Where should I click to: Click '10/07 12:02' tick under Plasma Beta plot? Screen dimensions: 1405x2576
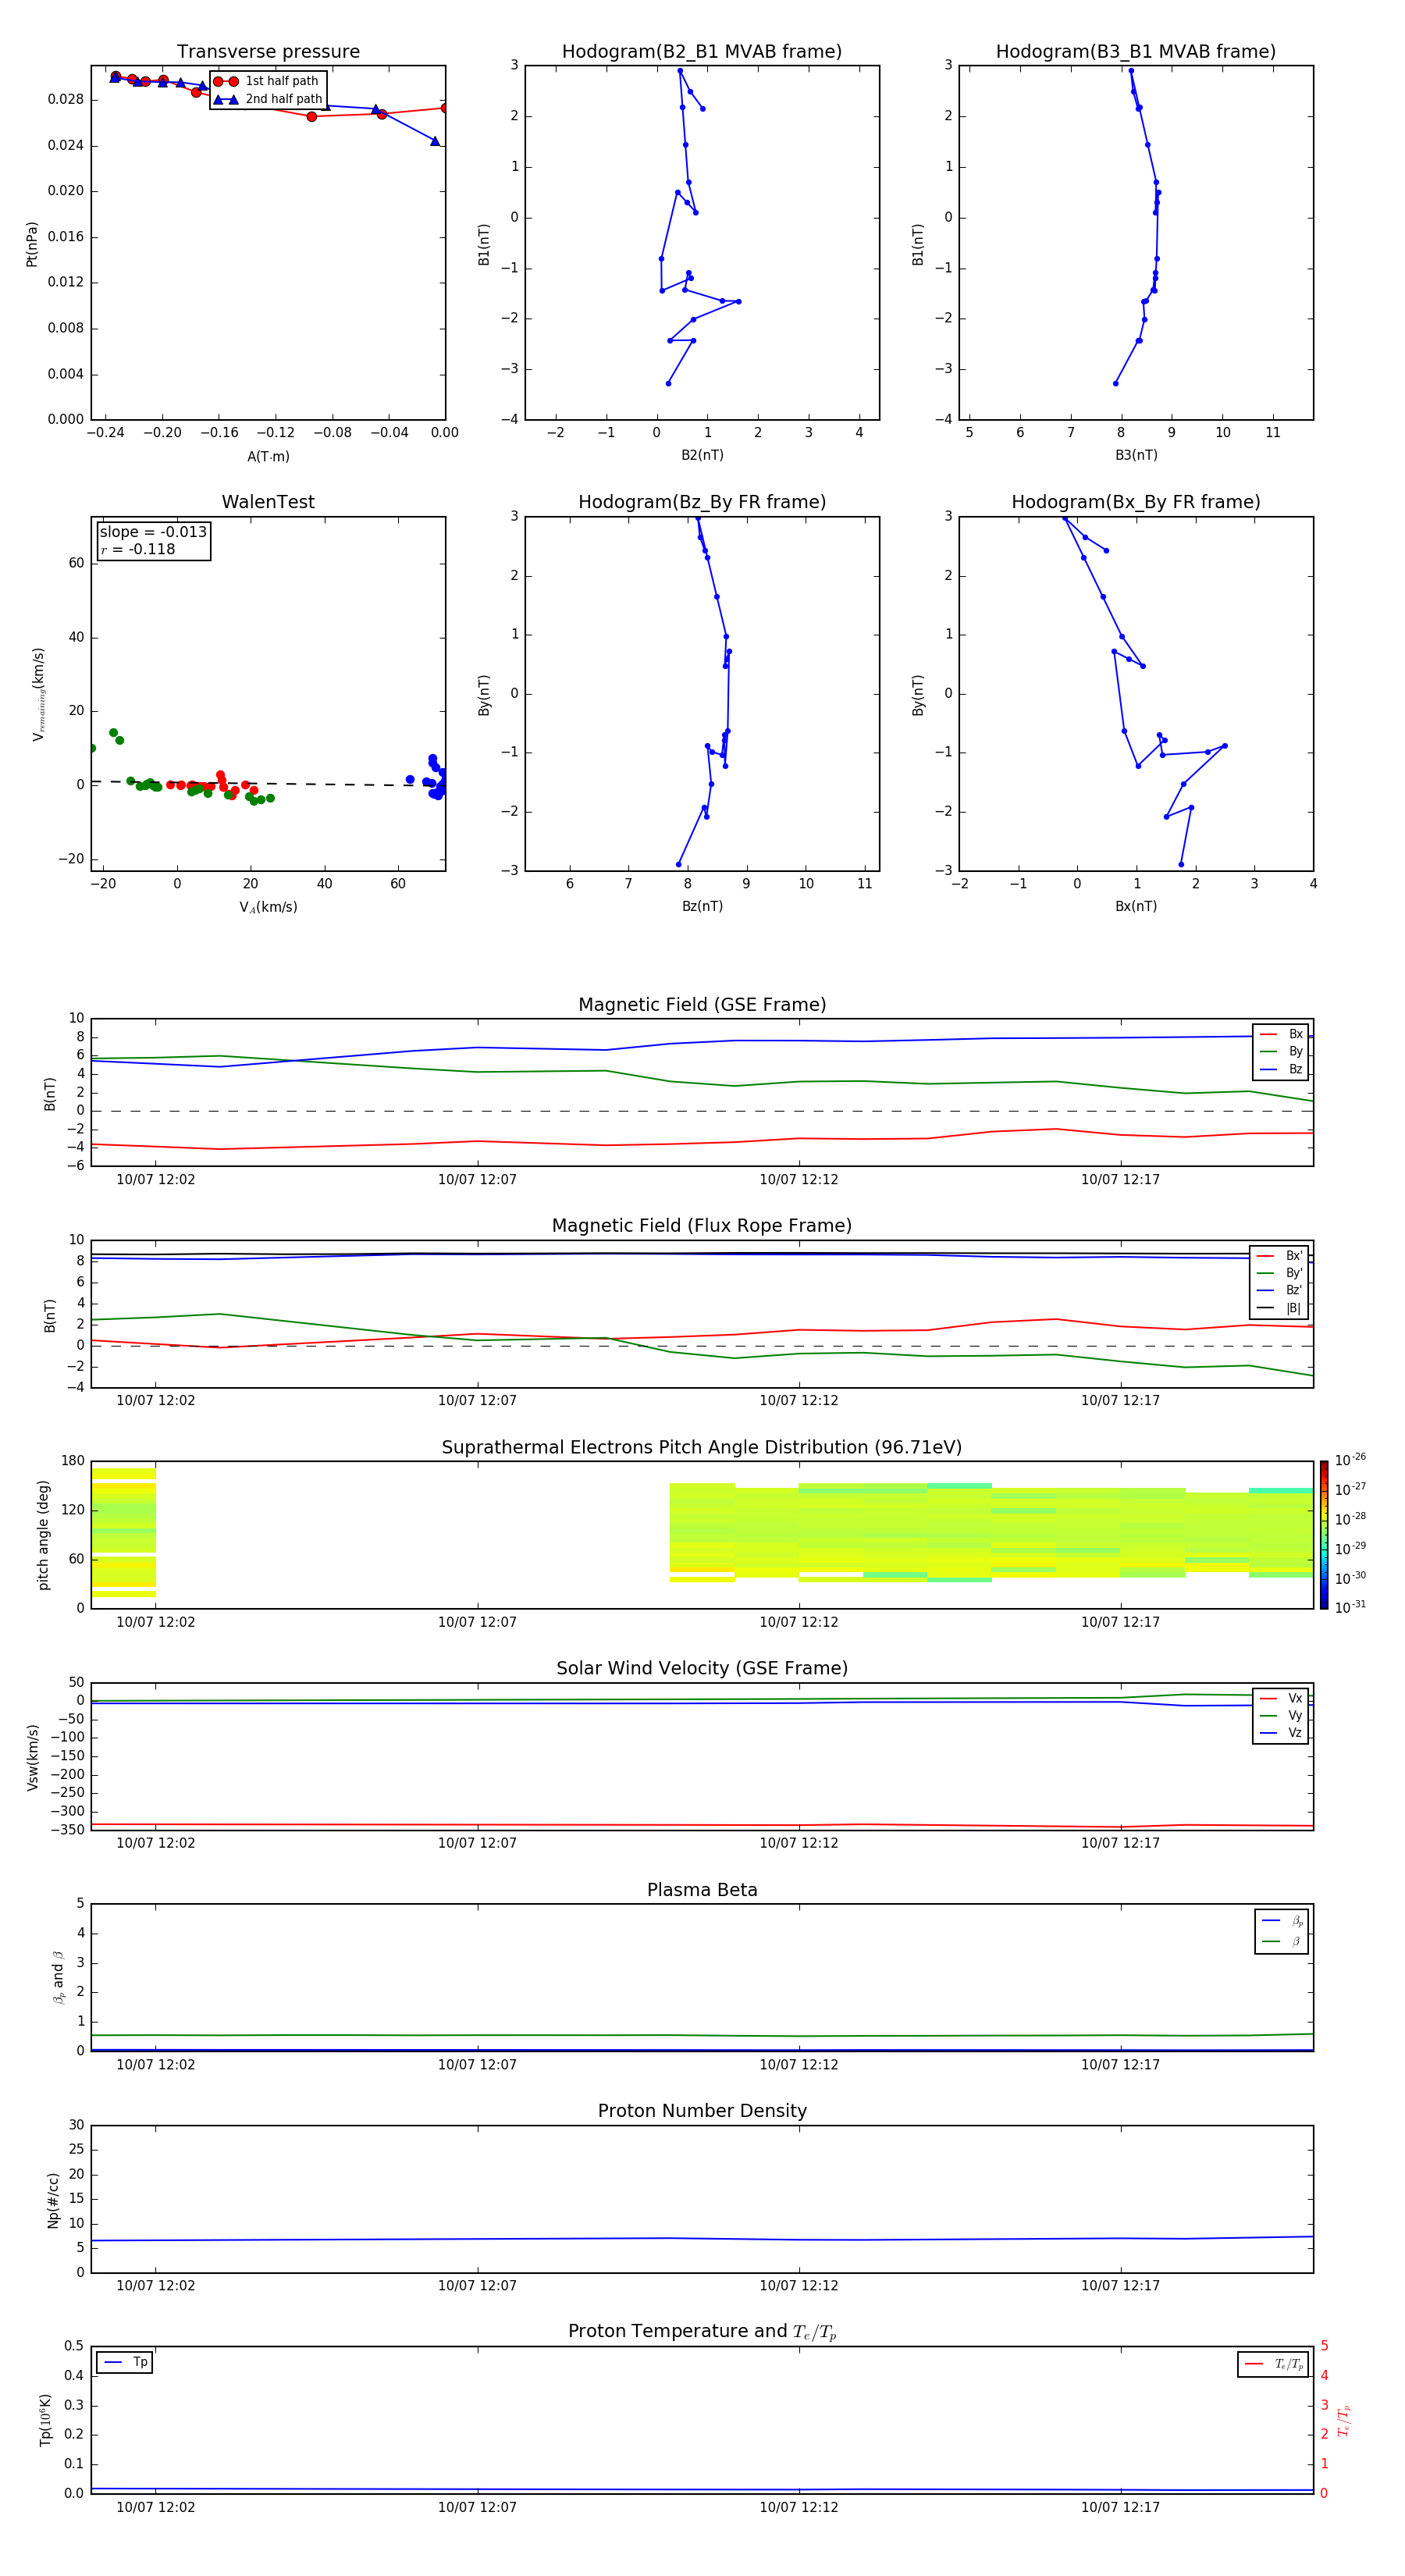click(x=155, y=2065)
